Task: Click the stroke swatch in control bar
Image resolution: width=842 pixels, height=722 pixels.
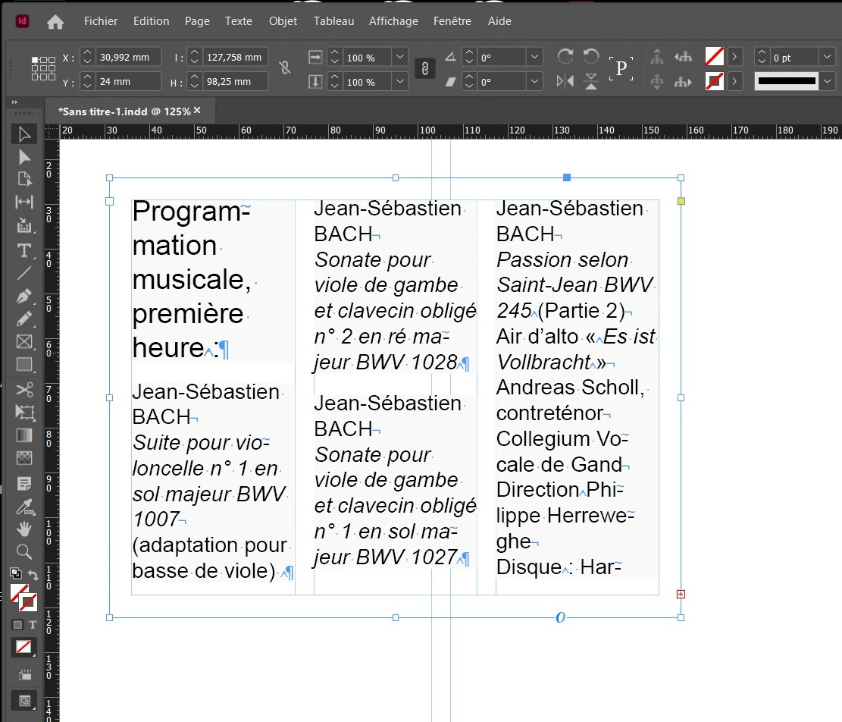Action: click(714, 82)
